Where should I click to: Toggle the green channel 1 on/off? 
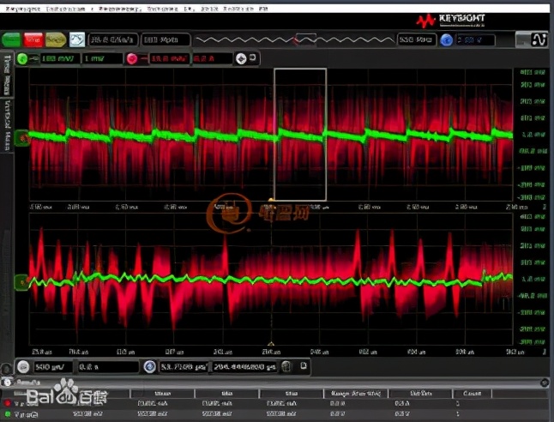[x=27, y=58]
